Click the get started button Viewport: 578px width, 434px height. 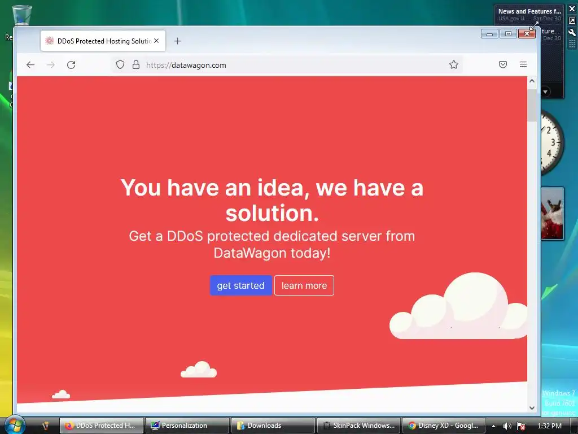tap(240, 285)
